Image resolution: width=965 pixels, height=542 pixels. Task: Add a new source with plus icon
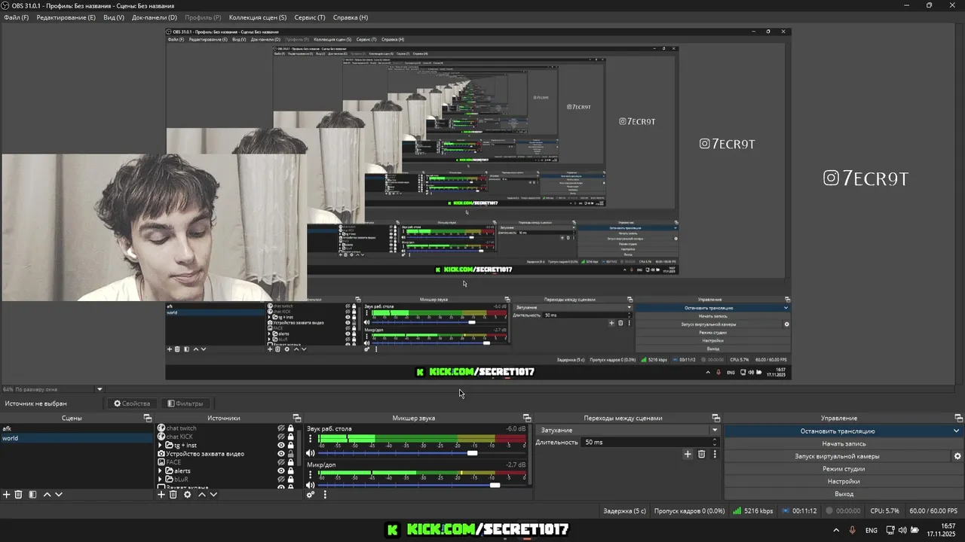[x=161, y=495]
